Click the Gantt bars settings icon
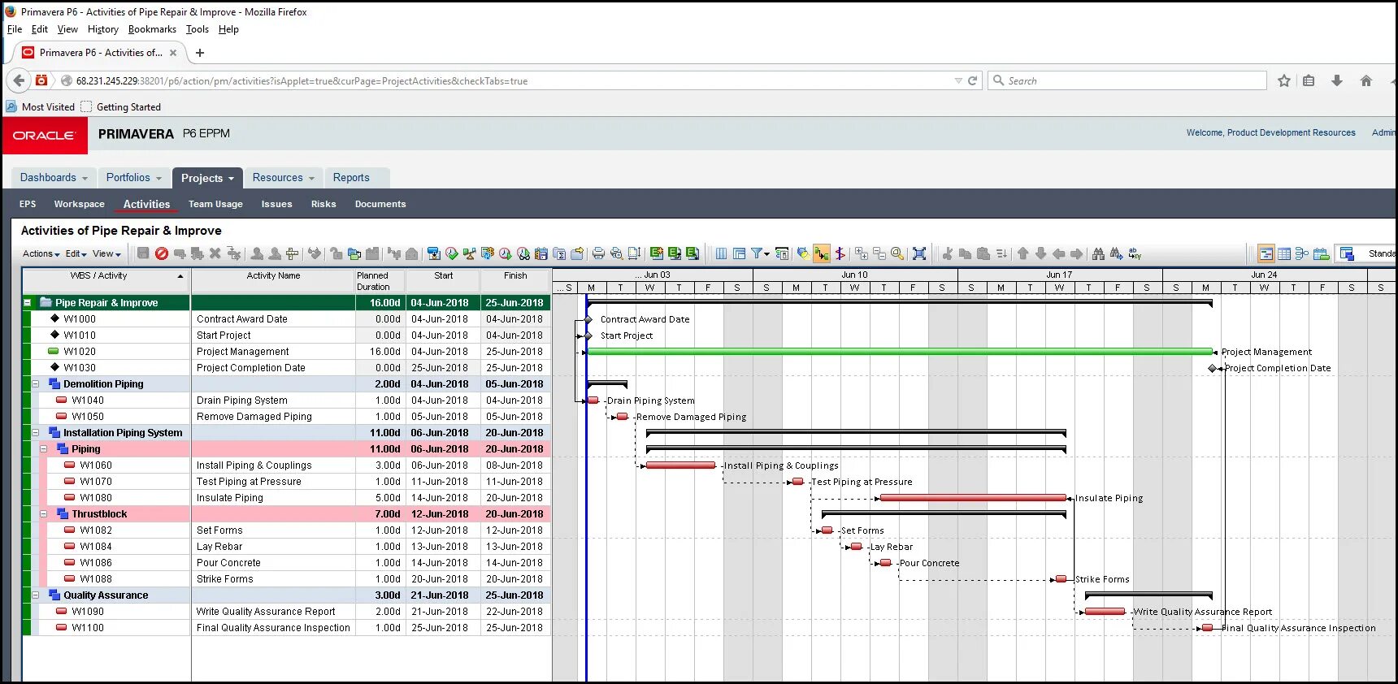Viewport: 1398px width, 684px height. (782, 253)
